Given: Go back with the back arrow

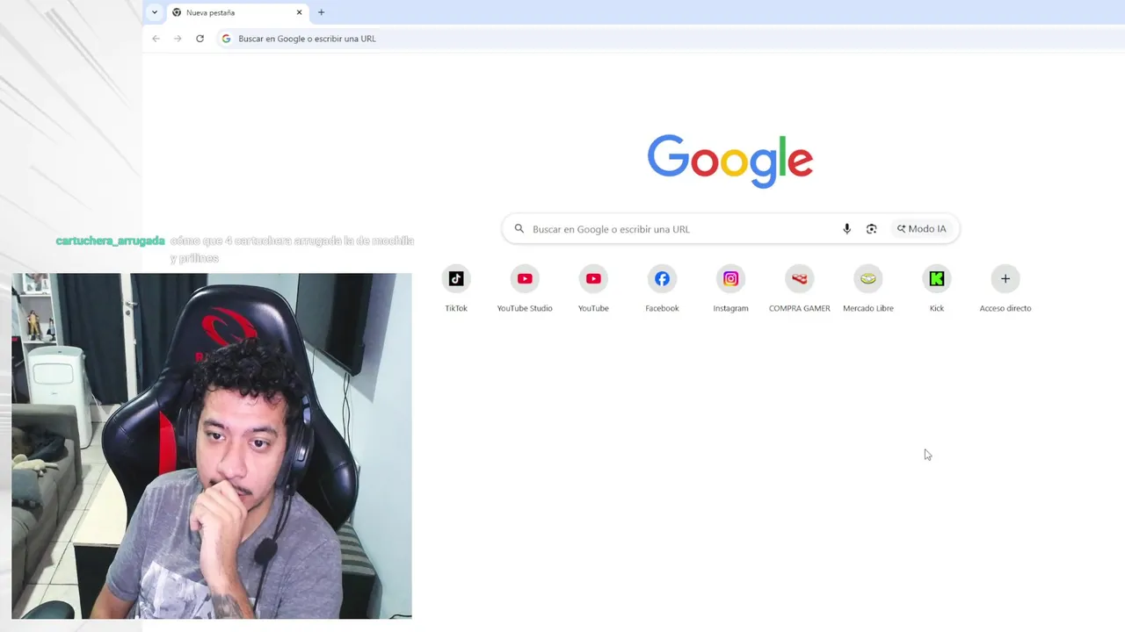Looking at the screenshot, I should tap(156, 39).
